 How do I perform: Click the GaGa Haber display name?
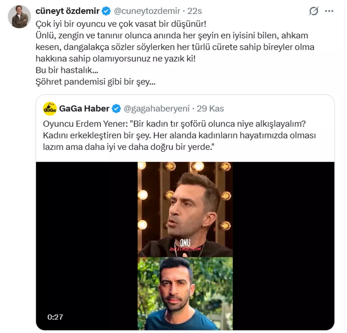(x=84, y=108)
